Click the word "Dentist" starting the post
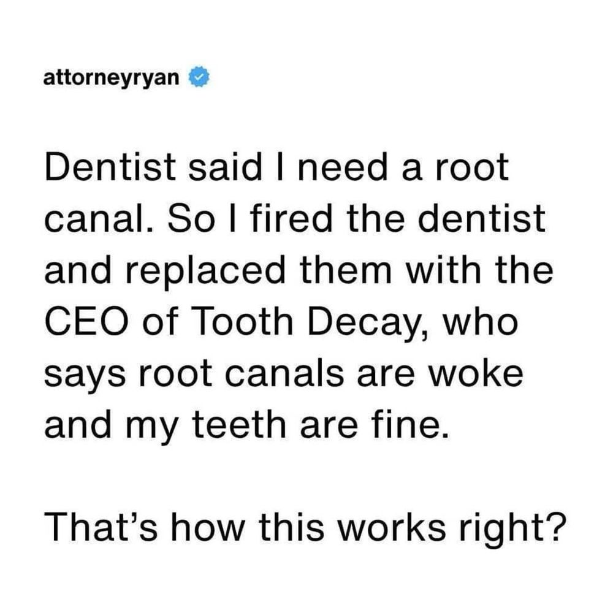Screen dimensions: 613x613 (110, 167)
